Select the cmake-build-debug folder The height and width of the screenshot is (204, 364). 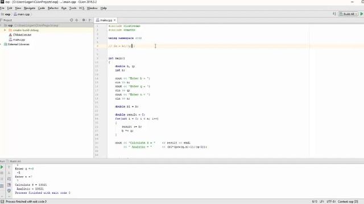pos(26,30)
